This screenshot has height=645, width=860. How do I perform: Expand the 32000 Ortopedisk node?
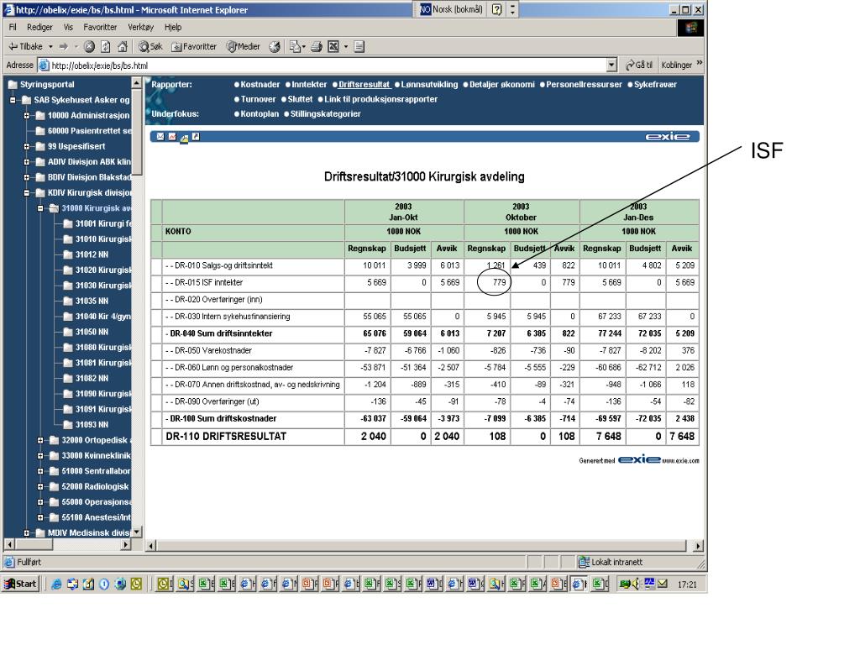pyautogui.click(x=40, y=440)
